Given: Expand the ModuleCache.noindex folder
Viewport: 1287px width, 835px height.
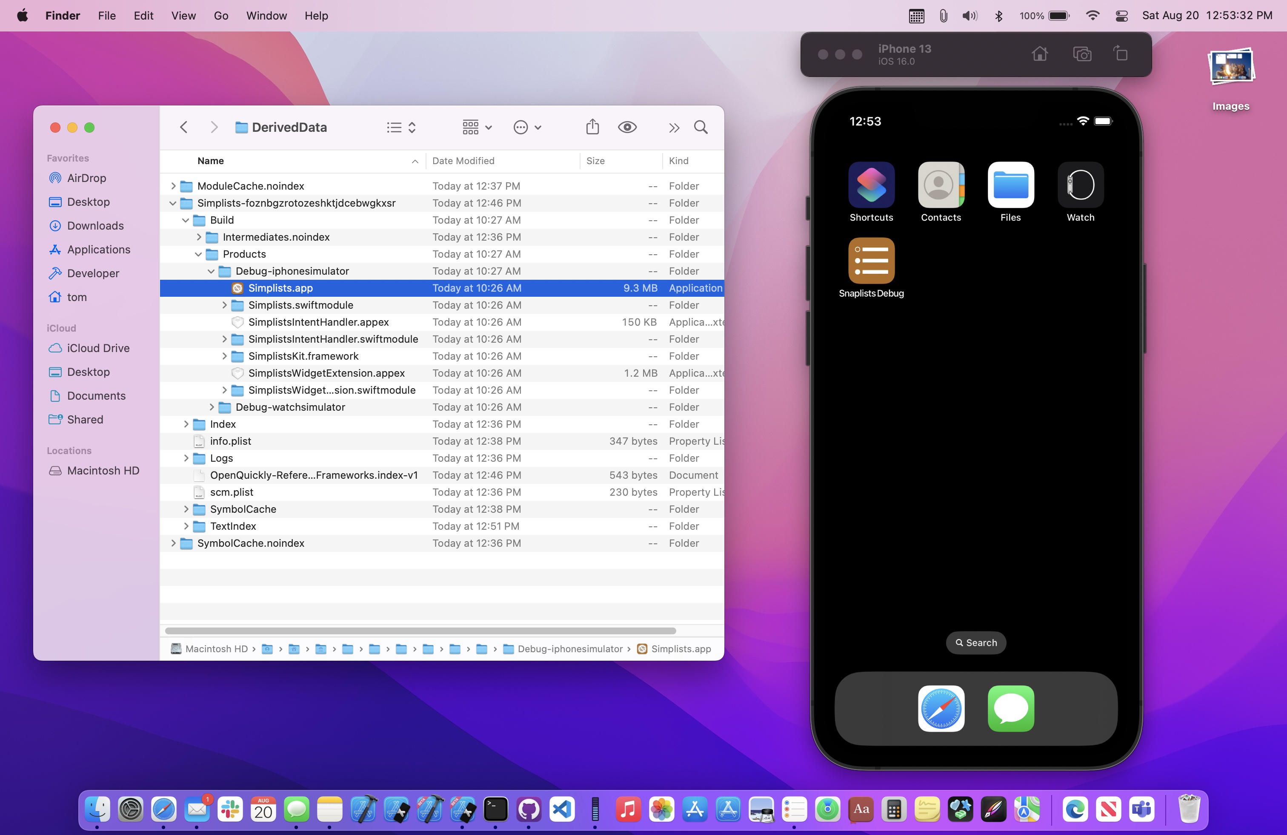Looking at the screenshot, I should (x=173, y=186).
